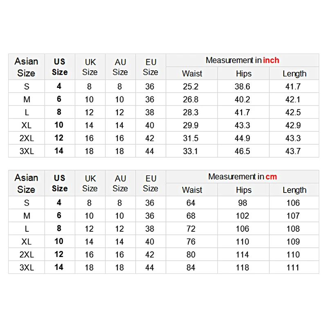Select waist value 84 in cm table

191,268
